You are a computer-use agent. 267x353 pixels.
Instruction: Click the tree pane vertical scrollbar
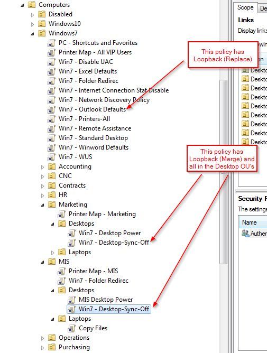coord(223,172)
